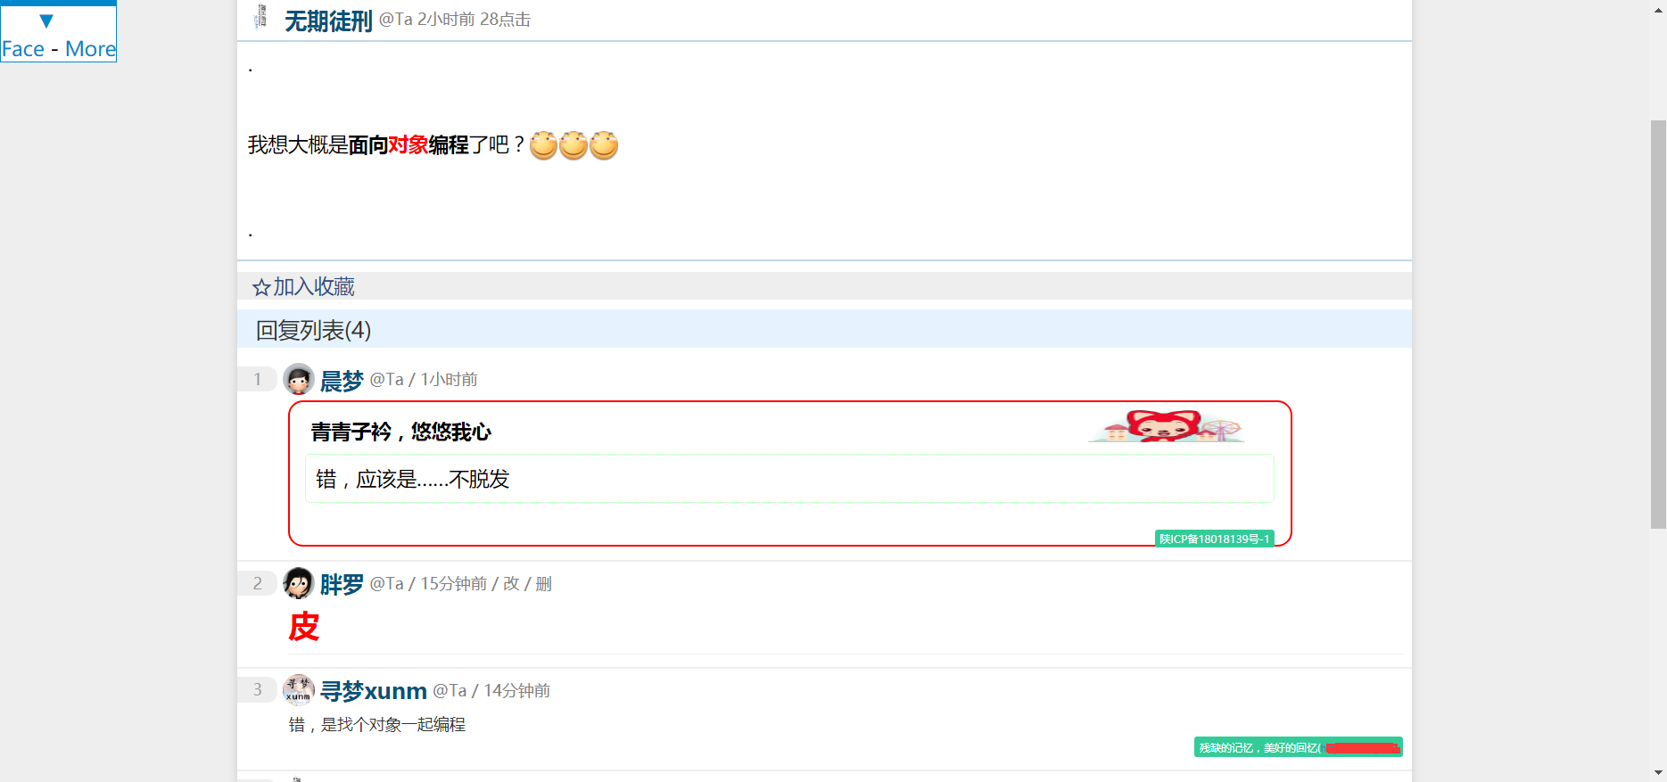1667x782 pixels.
Task: Open 晨梦's avatar image
Action: [x=299, y=379]
